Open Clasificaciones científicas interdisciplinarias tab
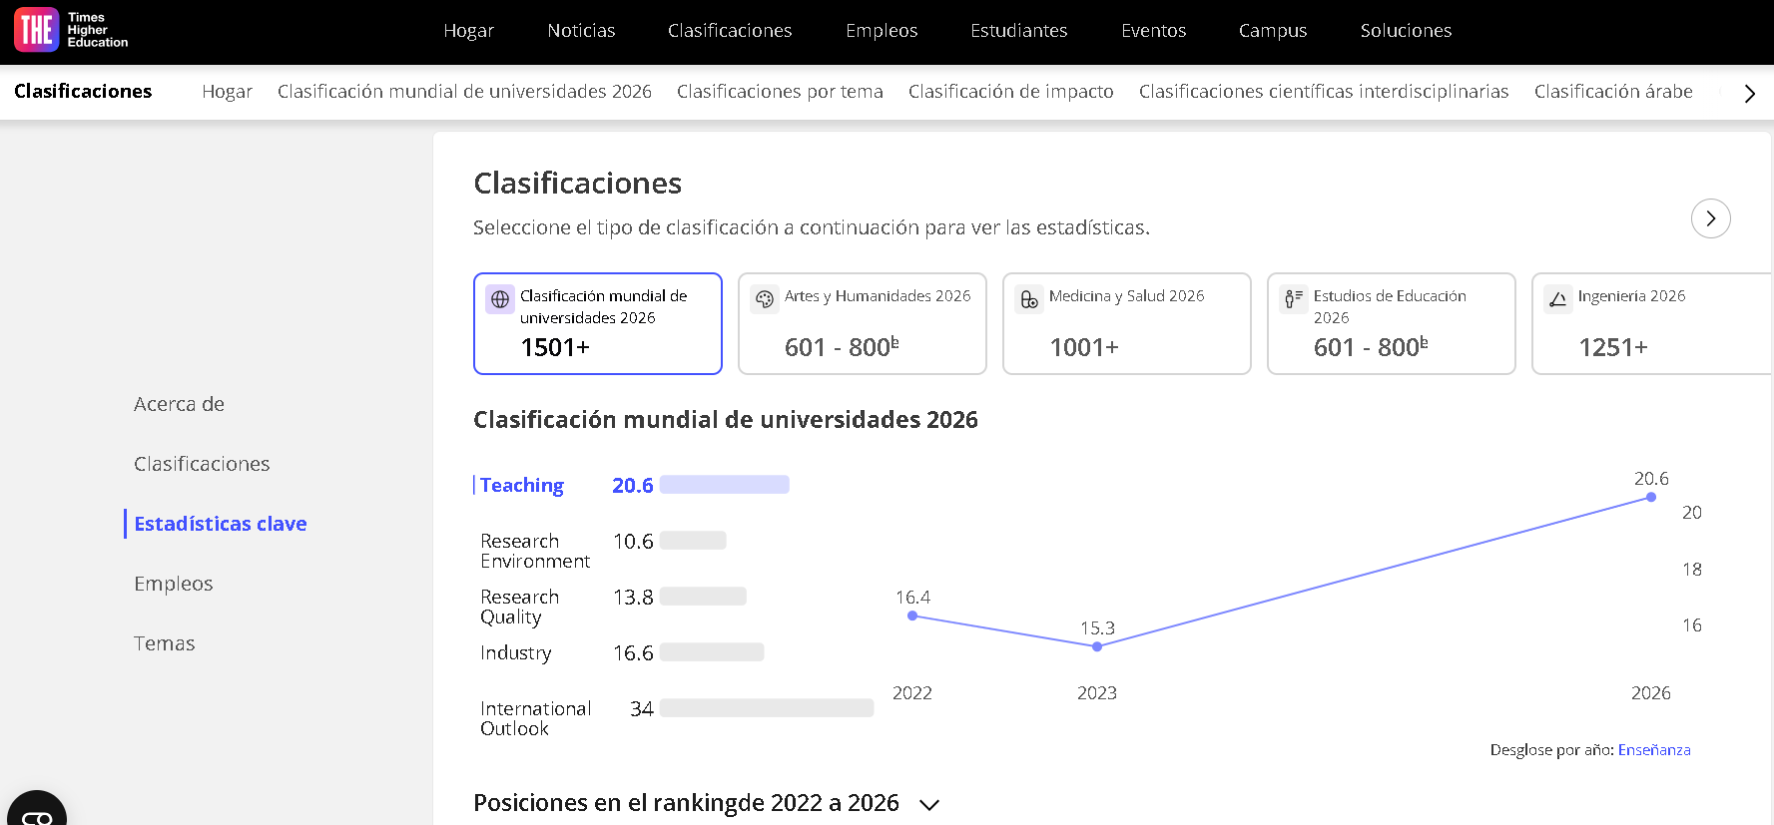The width and height of the screenshot is (1774, 825). (1324, 92)
